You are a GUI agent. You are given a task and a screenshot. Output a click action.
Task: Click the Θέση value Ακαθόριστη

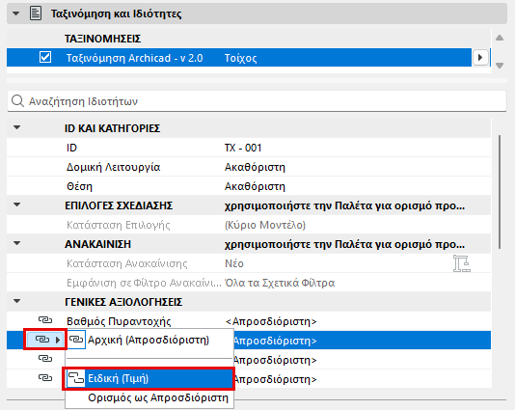[255, 186]
